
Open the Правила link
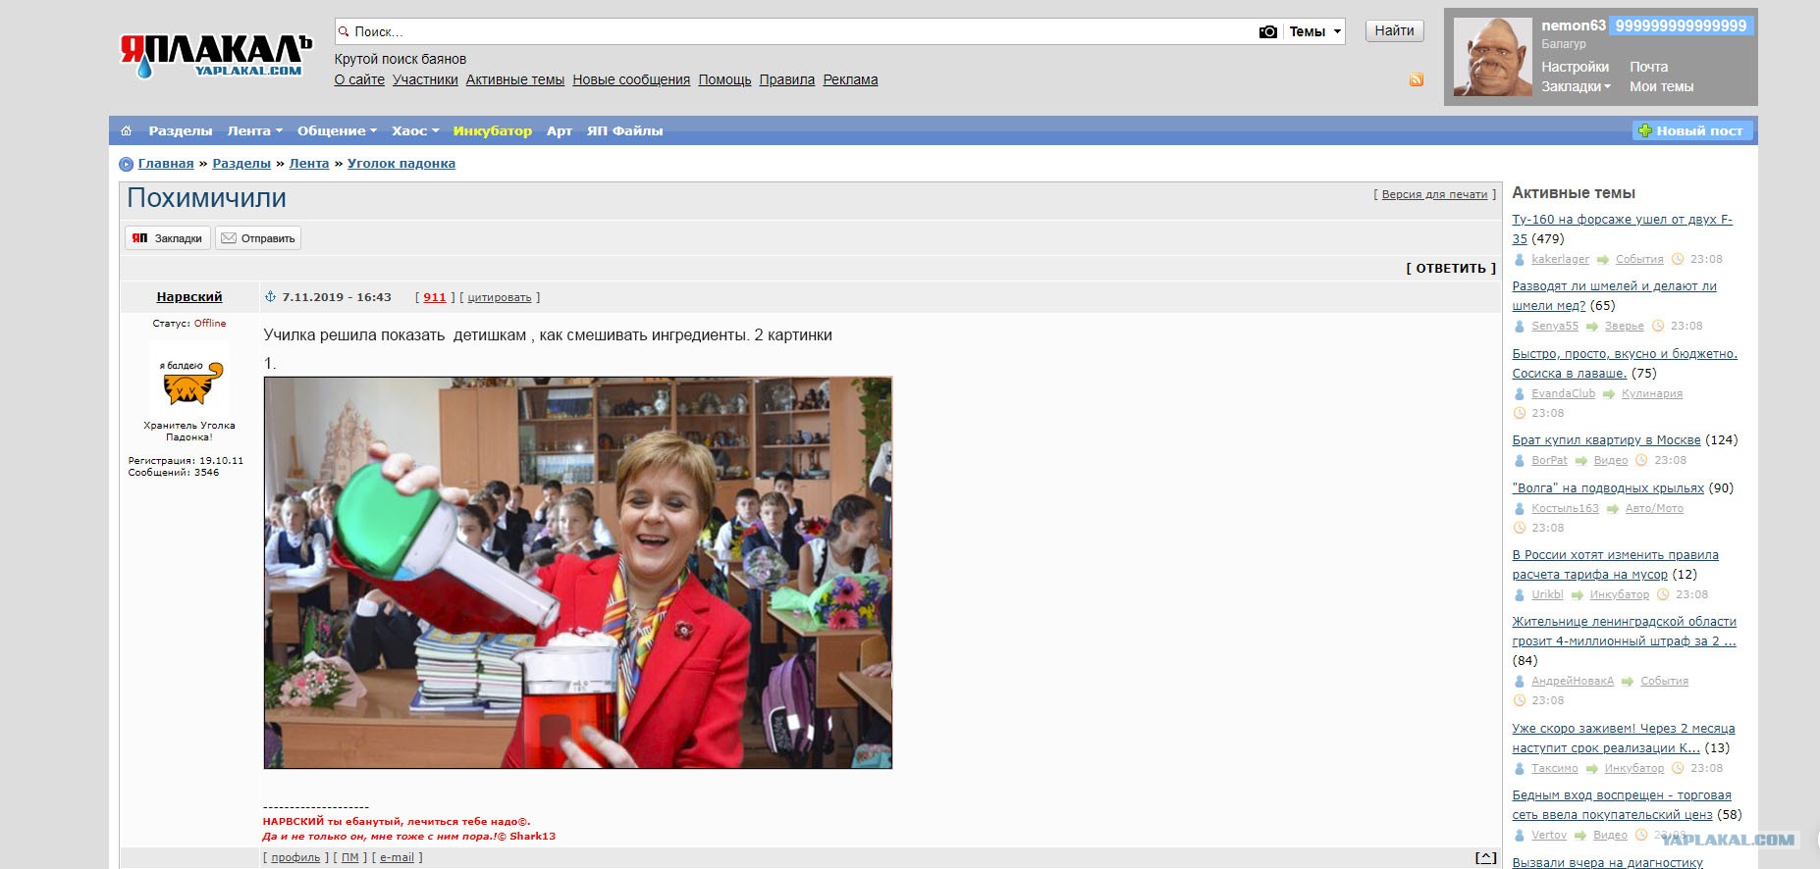pos(787,79)
